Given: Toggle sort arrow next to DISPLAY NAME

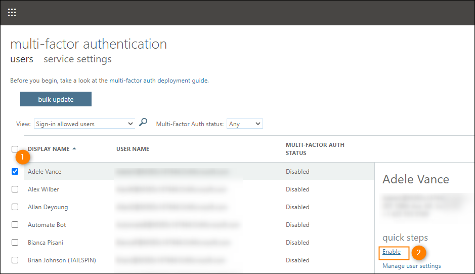Looking at the screenshot, I should tap(74, 149).
